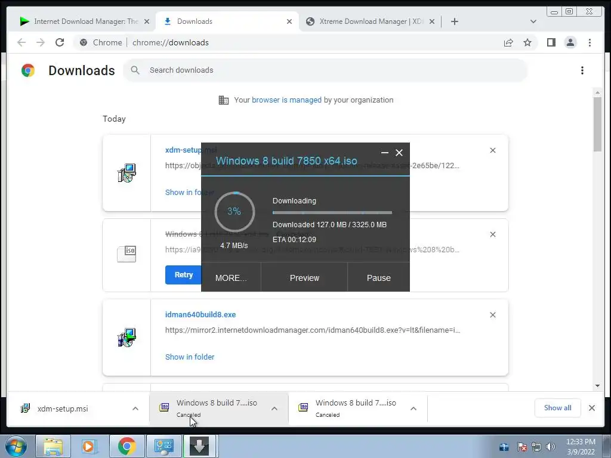Open the XDM down-arrow taskbar icon
The width and height of the screenshot is (611, 458).
(199, 446)
